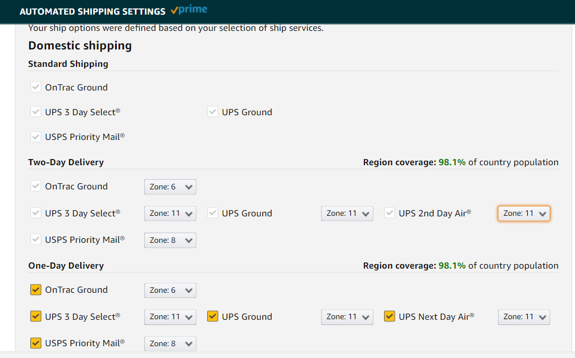Open One-Day UPS Ground zone dropdown
This screenshot has width=575, height=358.
point(347,317)
